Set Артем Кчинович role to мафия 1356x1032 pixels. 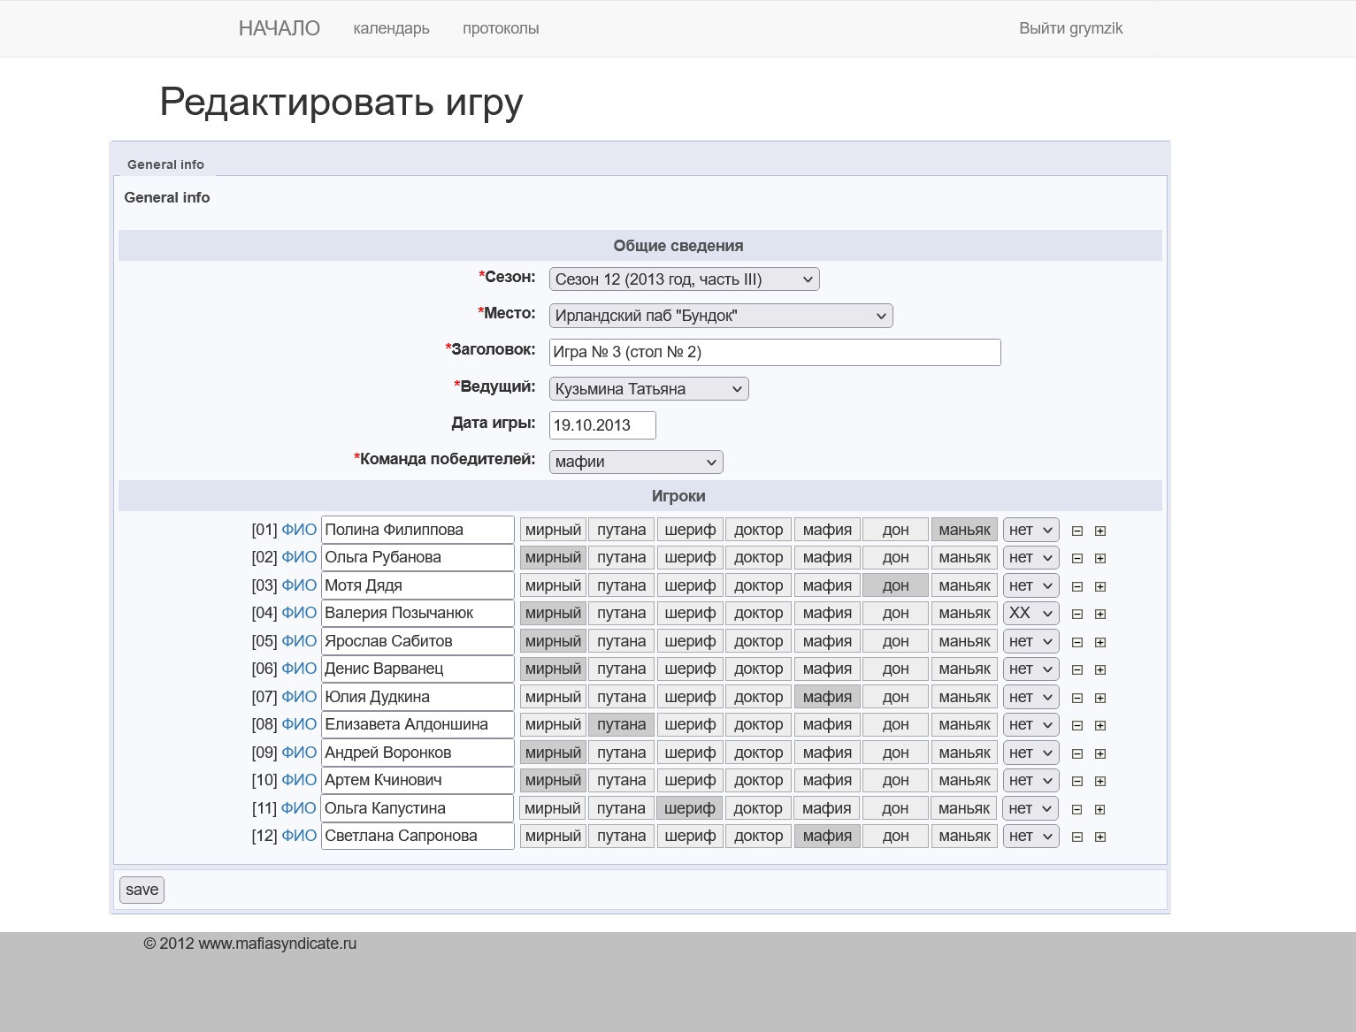click(x=827, y=780)
